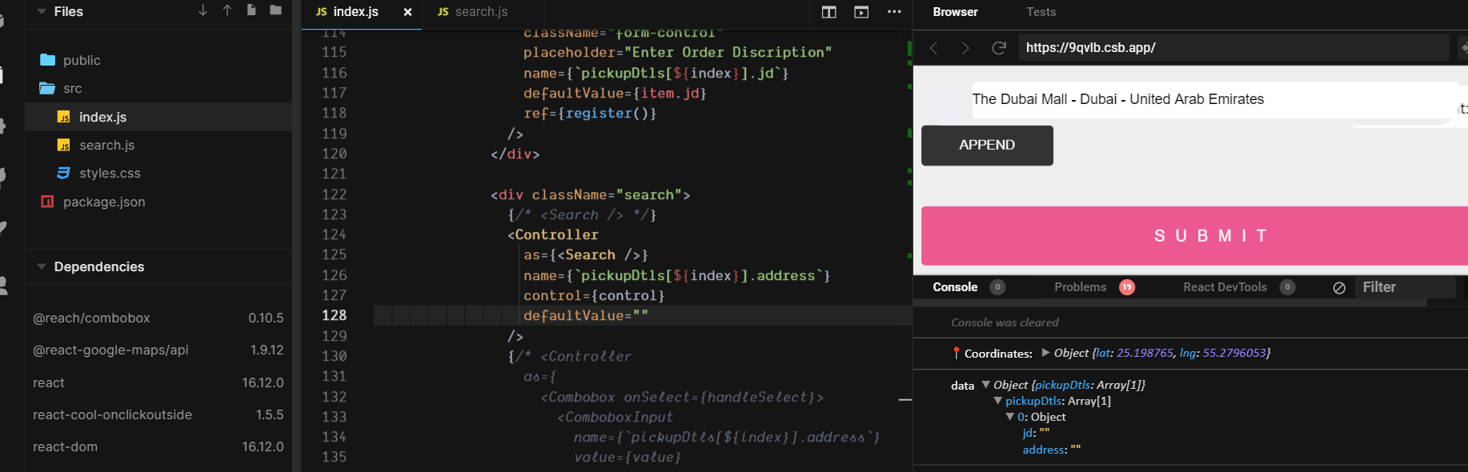This screenshot has height=472, width=1468.
Task: Click the console Filter input
Action: pos(1405,287)
